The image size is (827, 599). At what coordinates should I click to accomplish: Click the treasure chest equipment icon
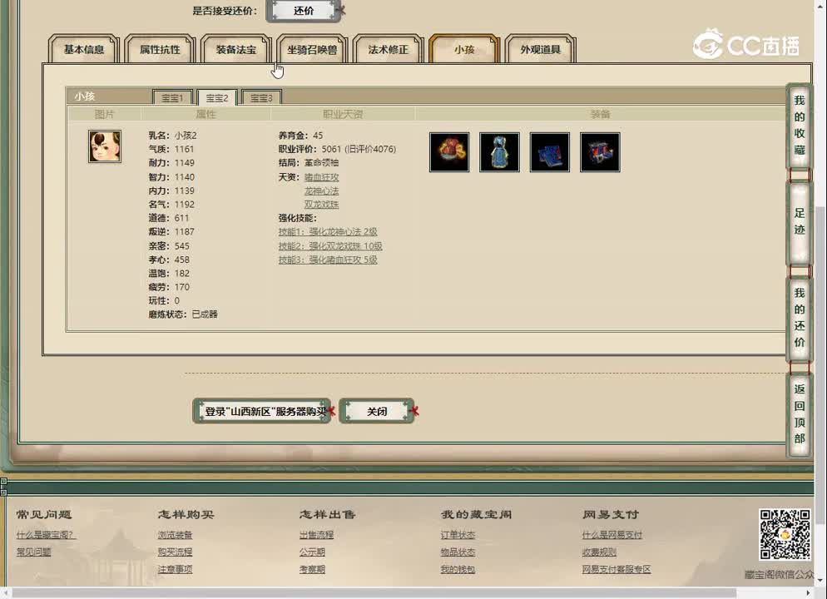[600, 152]
